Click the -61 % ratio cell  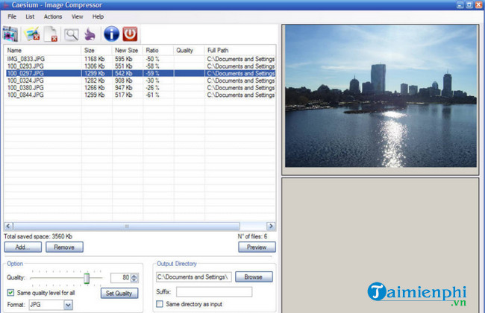tap(152, 95)
